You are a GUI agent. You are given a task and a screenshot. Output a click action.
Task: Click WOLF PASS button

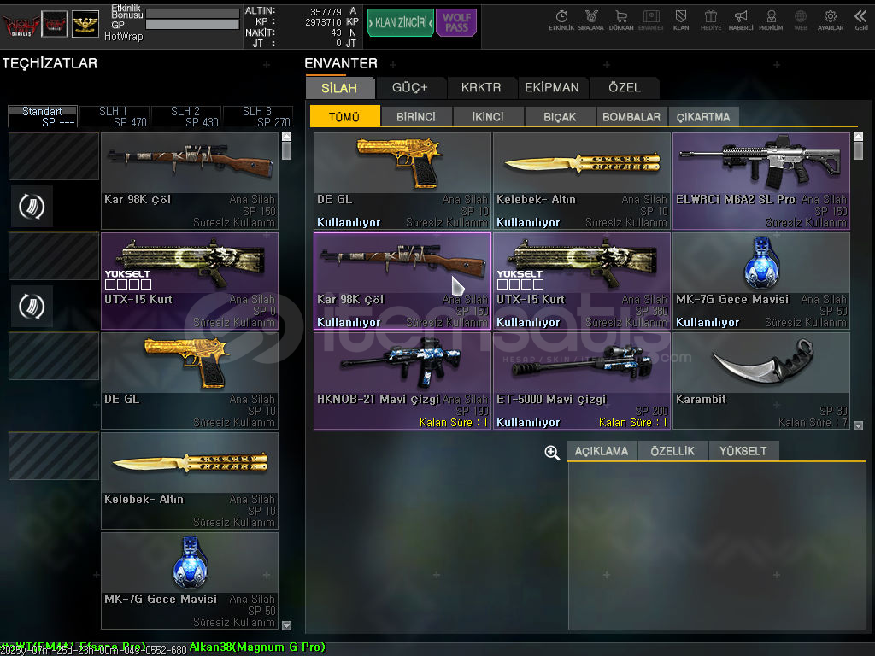click(x=456, y=23)
